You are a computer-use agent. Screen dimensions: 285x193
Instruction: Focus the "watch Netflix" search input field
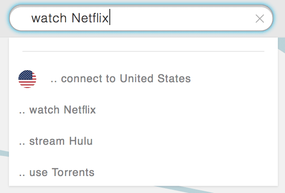tap(141, 18)
